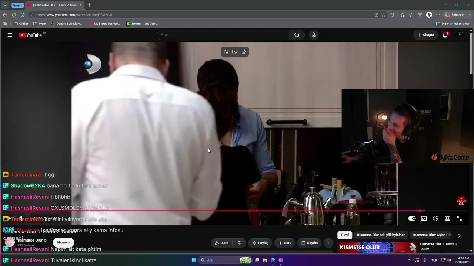Like the video with thumbs up

coord(222,243)
